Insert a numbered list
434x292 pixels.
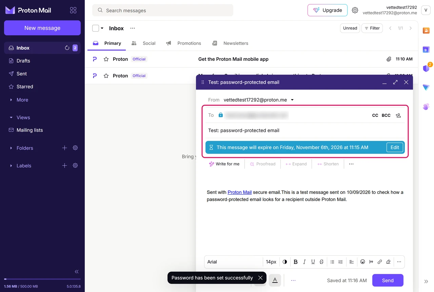click(341, 262)
